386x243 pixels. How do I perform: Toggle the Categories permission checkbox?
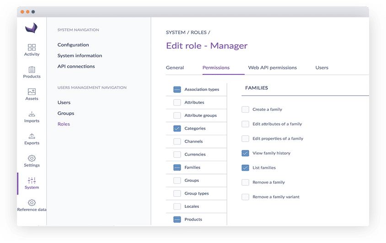coord(177,129)
